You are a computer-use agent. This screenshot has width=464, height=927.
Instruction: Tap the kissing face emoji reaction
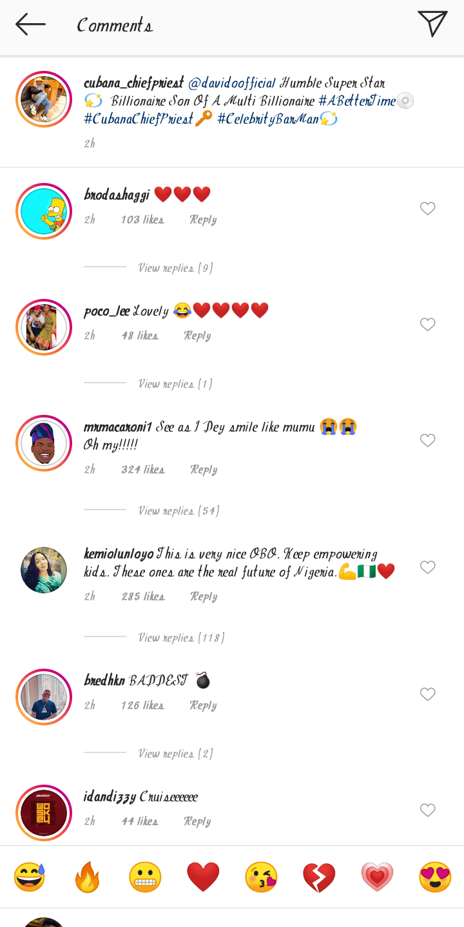(261, 877)
